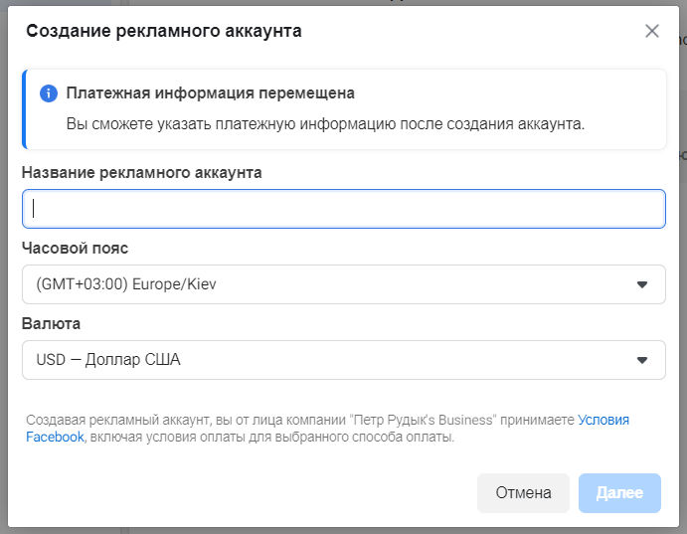Click the Название рекламного аккаунта label
This screenshot has width=687, height=534.
[x=141, y=172]
